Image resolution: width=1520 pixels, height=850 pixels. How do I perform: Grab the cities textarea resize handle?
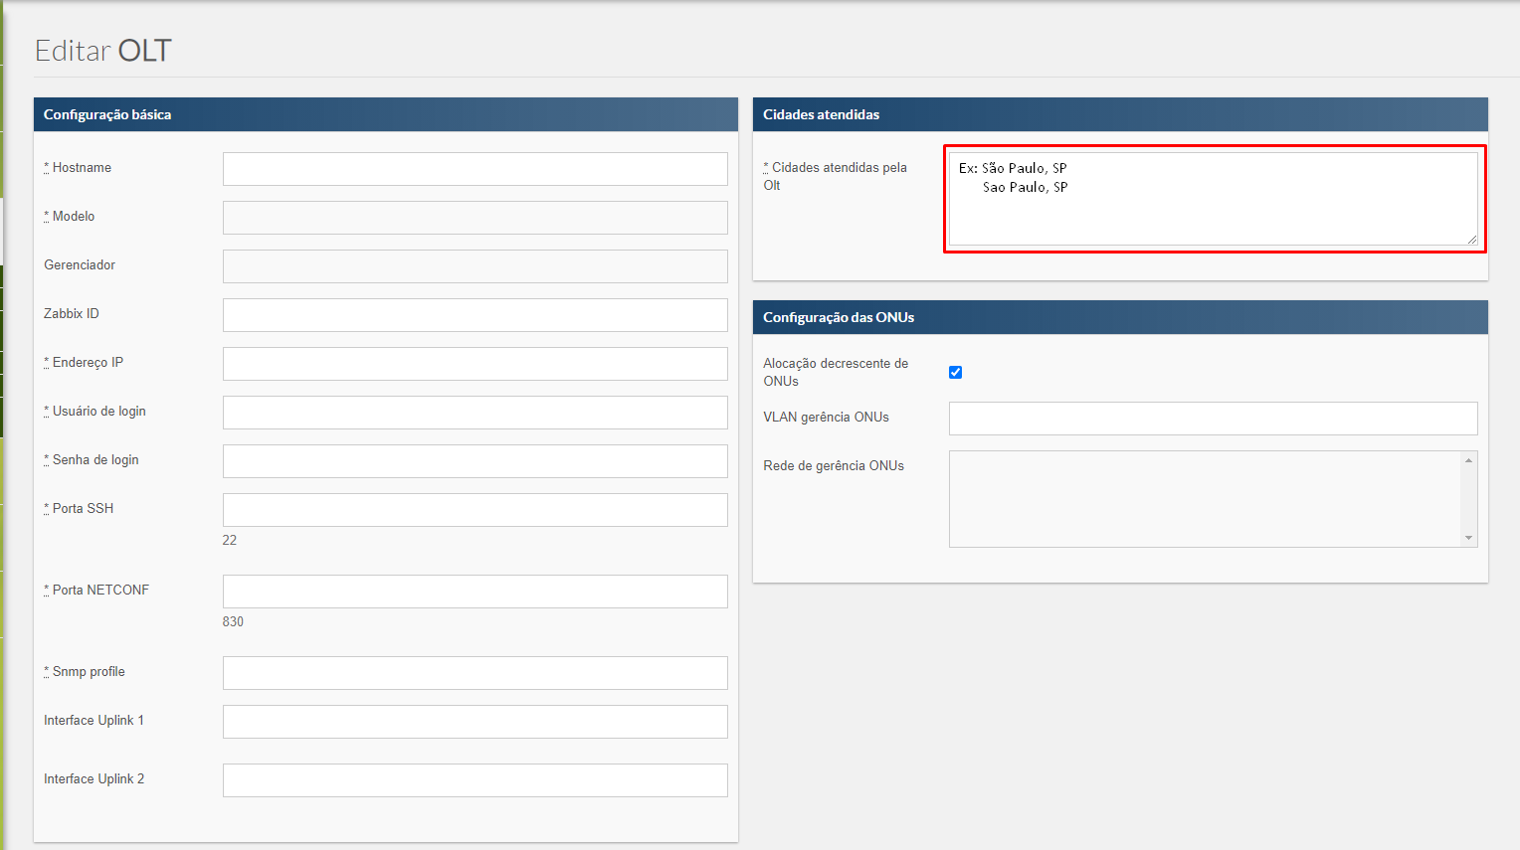(x=1471, y=239)
